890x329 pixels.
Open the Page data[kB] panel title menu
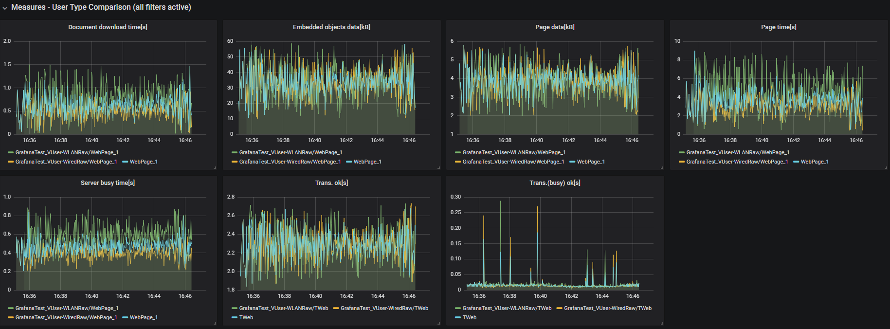pyautogui.click(x=555, y=27)
